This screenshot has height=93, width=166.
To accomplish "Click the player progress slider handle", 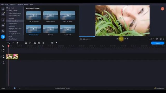I will pos(94,36).
